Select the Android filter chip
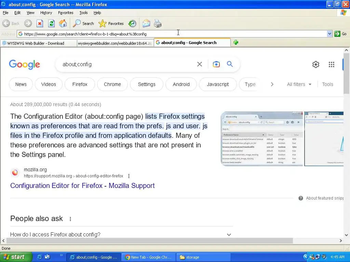Screen dimensions: 350x262 pos(181,84)
